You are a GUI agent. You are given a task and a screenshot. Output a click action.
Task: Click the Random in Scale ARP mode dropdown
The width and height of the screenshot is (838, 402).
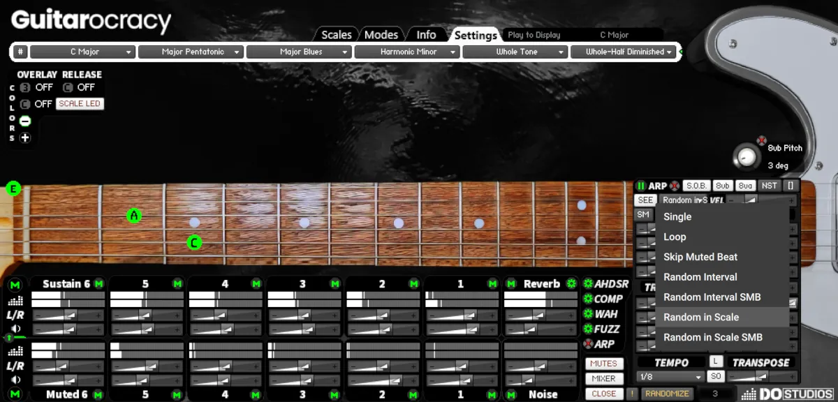[x=686, y=200]
